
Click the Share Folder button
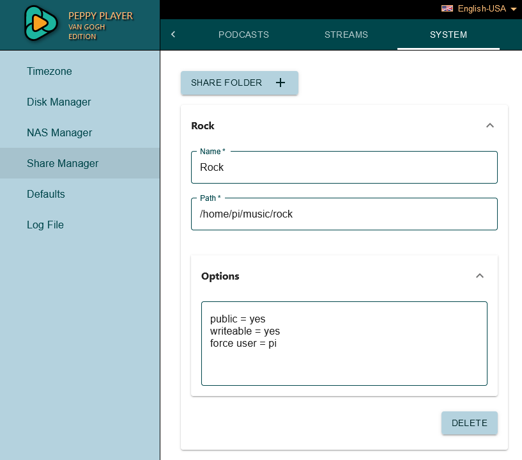(240, 83)
